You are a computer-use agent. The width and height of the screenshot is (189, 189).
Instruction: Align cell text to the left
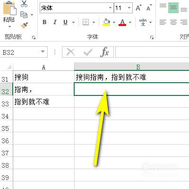(163, 22)
